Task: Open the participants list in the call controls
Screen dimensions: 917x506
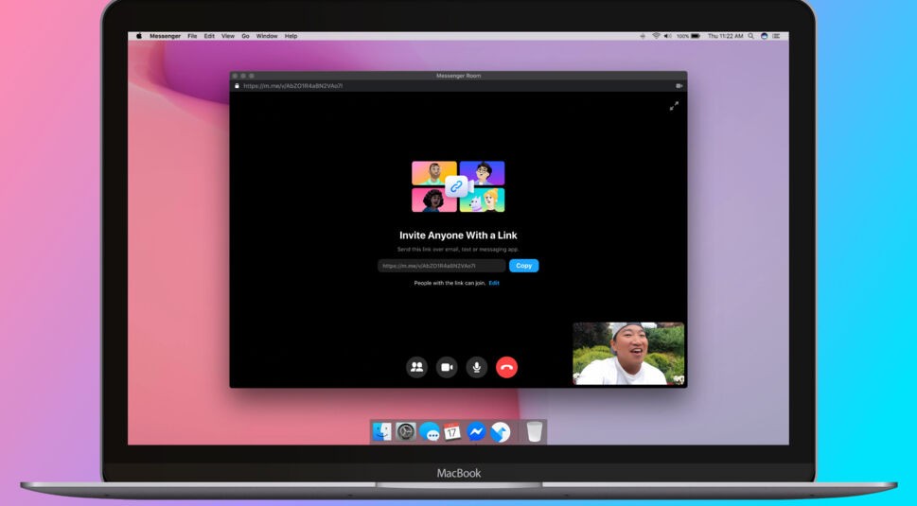Action: click(x=416, y=367)
